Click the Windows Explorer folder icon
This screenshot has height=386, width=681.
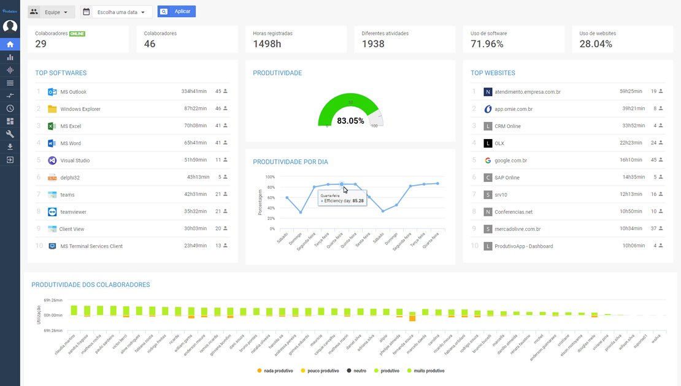coord(52,109)
